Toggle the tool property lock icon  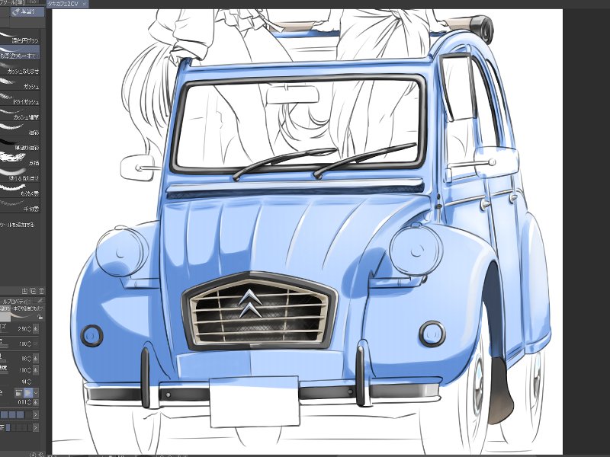pyautogui.click(x=40, y=317)
